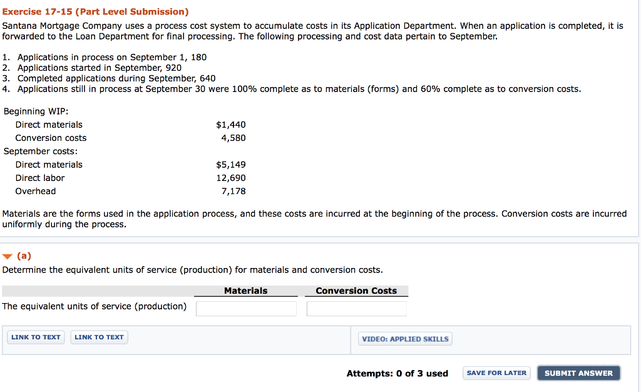Click the Attempts: 0 of 3 used text

(397, 374)
